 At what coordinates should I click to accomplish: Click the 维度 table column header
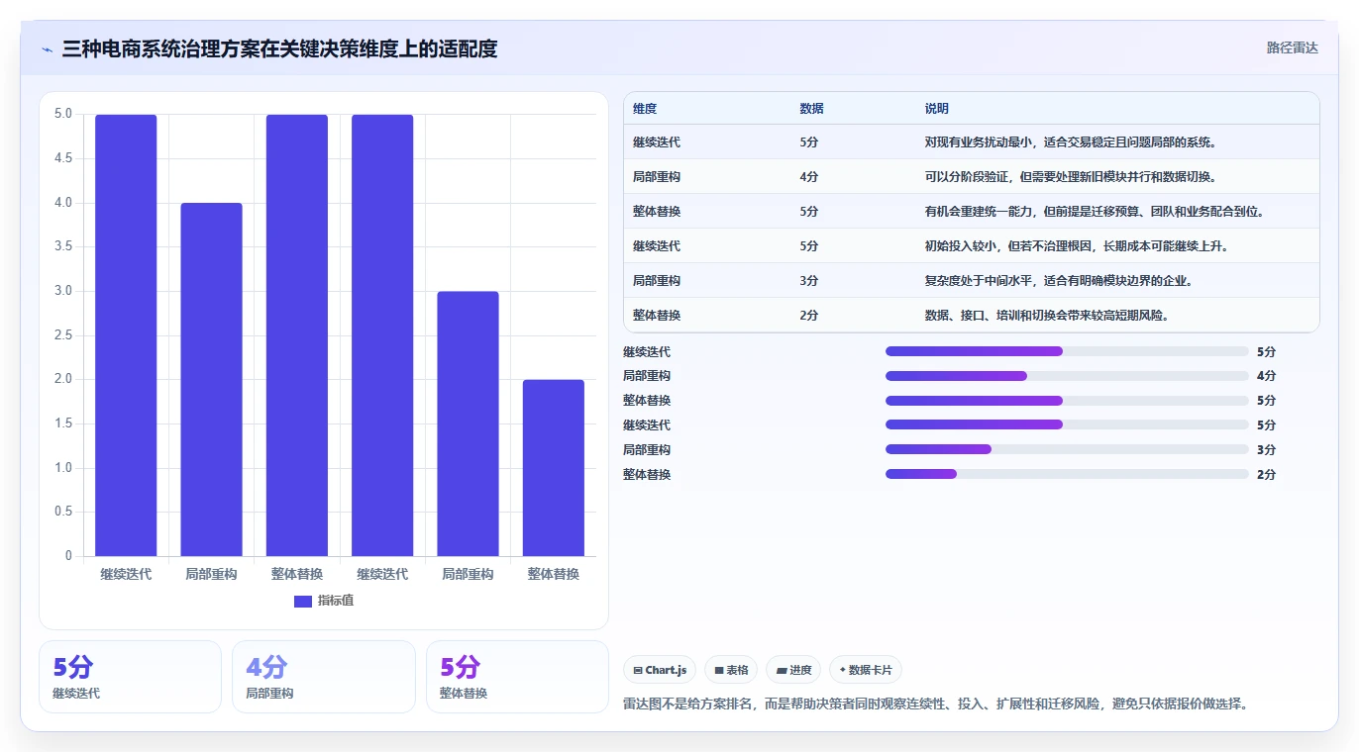645,109
